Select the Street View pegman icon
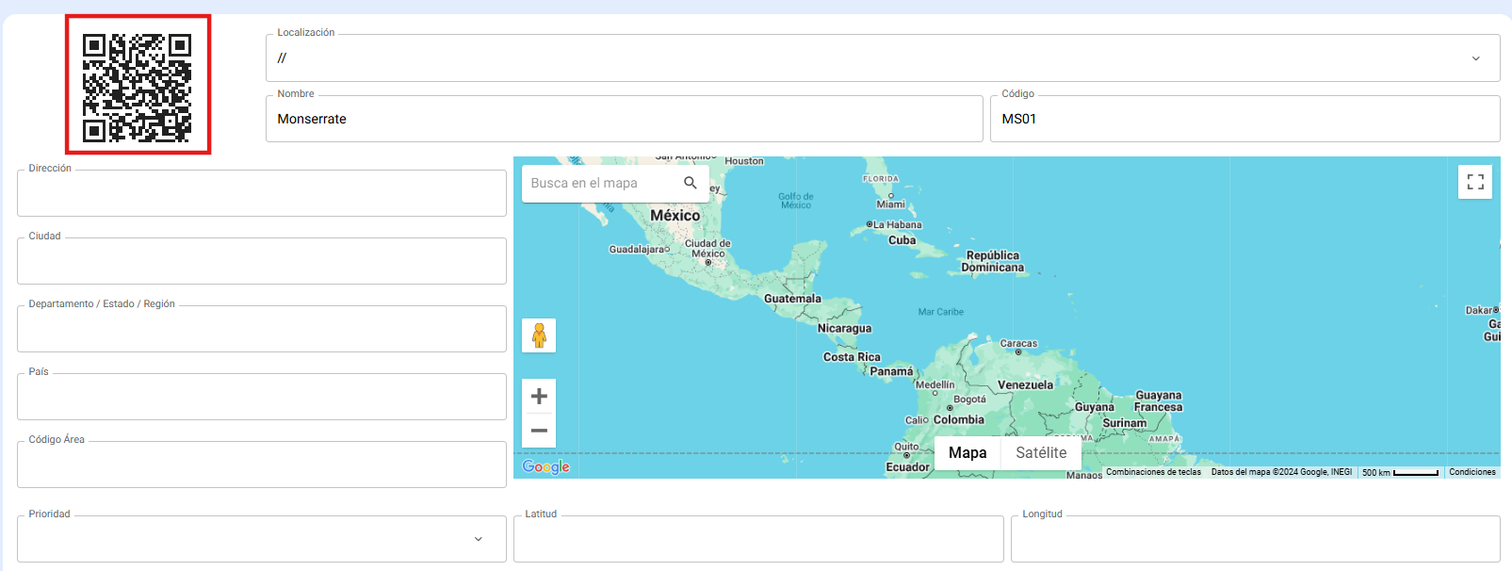The width and height of the screenshot is (1512, 571). click(539, 335)
